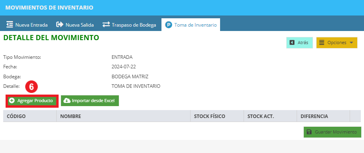This screenshot has width=364, height=153.
Task: Click the cloud download icon on Importar desde Excel
Action: (67, 101)
